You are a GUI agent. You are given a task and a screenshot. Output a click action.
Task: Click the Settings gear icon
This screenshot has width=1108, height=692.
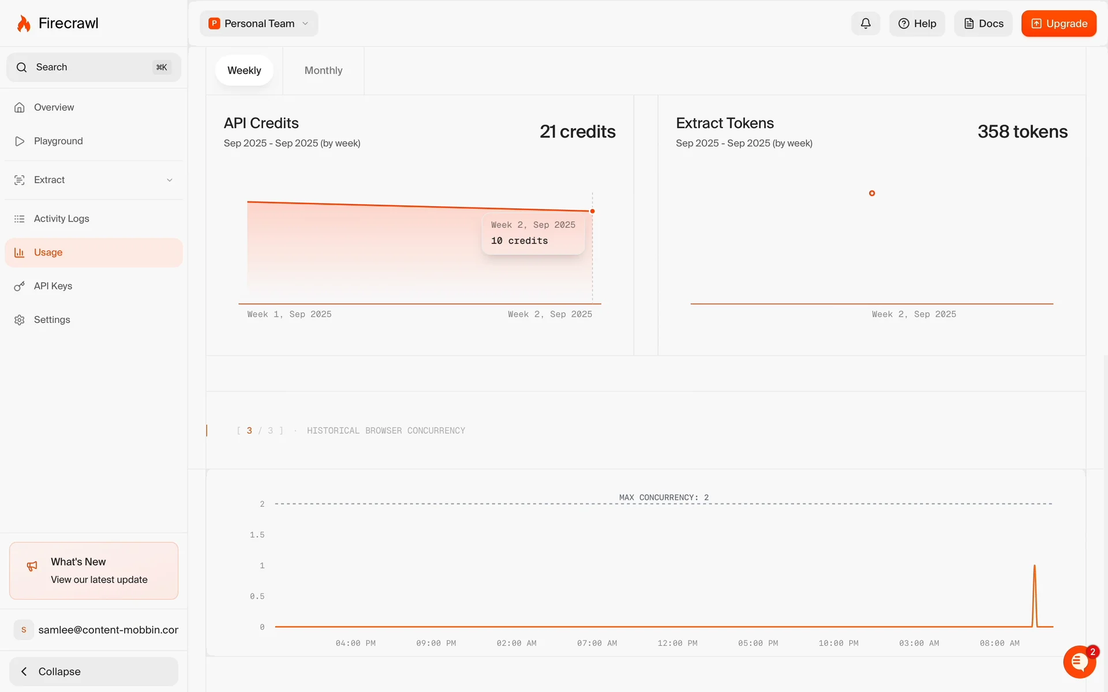coord(20,320)
